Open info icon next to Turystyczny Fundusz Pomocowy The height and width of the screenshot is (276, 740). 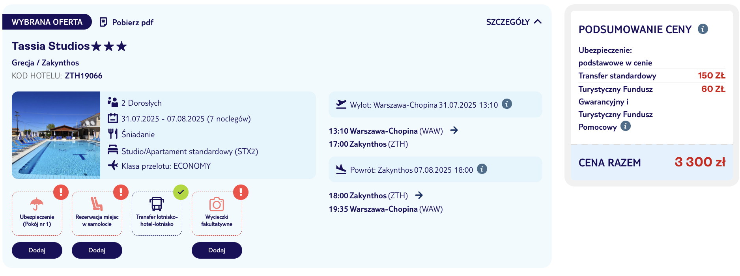click(x=626, y=126)
